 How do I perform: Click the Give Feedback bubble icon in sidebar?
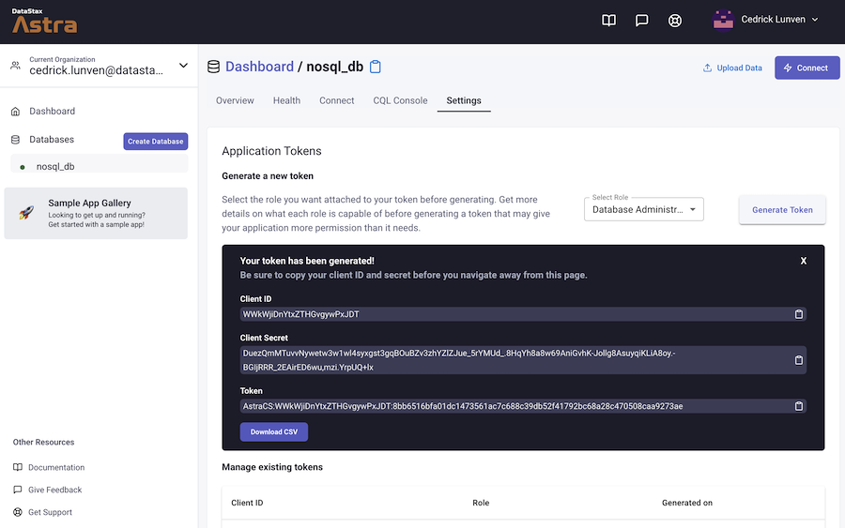pos(18,490)
